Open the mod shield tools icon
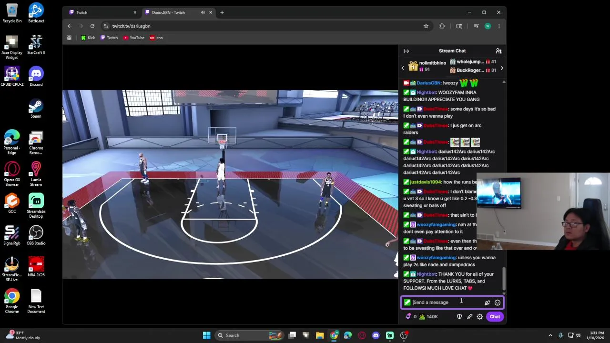 click(459, 317)
